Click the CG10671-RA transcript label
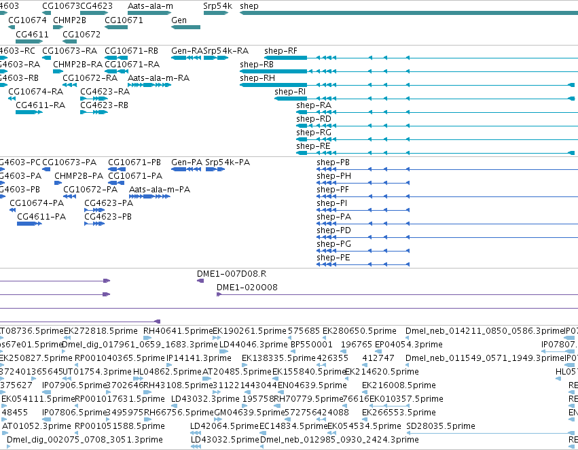The image size is (578, 450). click(132, 65)
